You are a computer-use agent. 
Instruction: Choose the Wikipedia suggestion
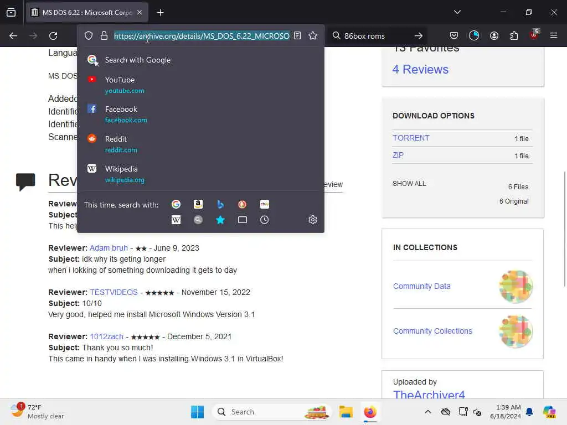tap(200, 174)
